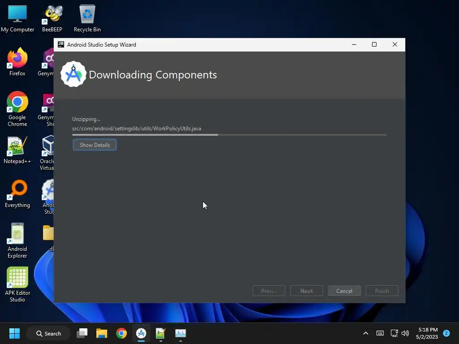
Task: Select the Genymotion Shell desktop icon
Action: [47, 109]
